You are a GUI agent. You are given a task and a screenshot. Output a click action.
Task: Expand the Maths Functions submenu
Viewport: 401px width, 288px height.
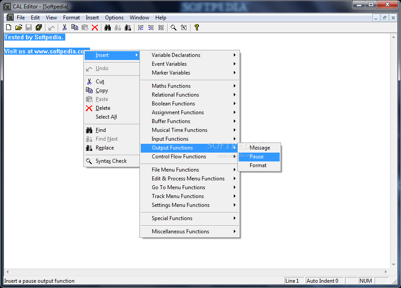(x=190, y=86)
